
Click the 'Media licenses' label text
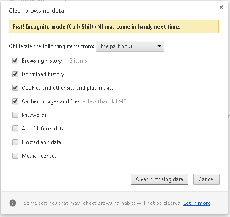[39, 156]
